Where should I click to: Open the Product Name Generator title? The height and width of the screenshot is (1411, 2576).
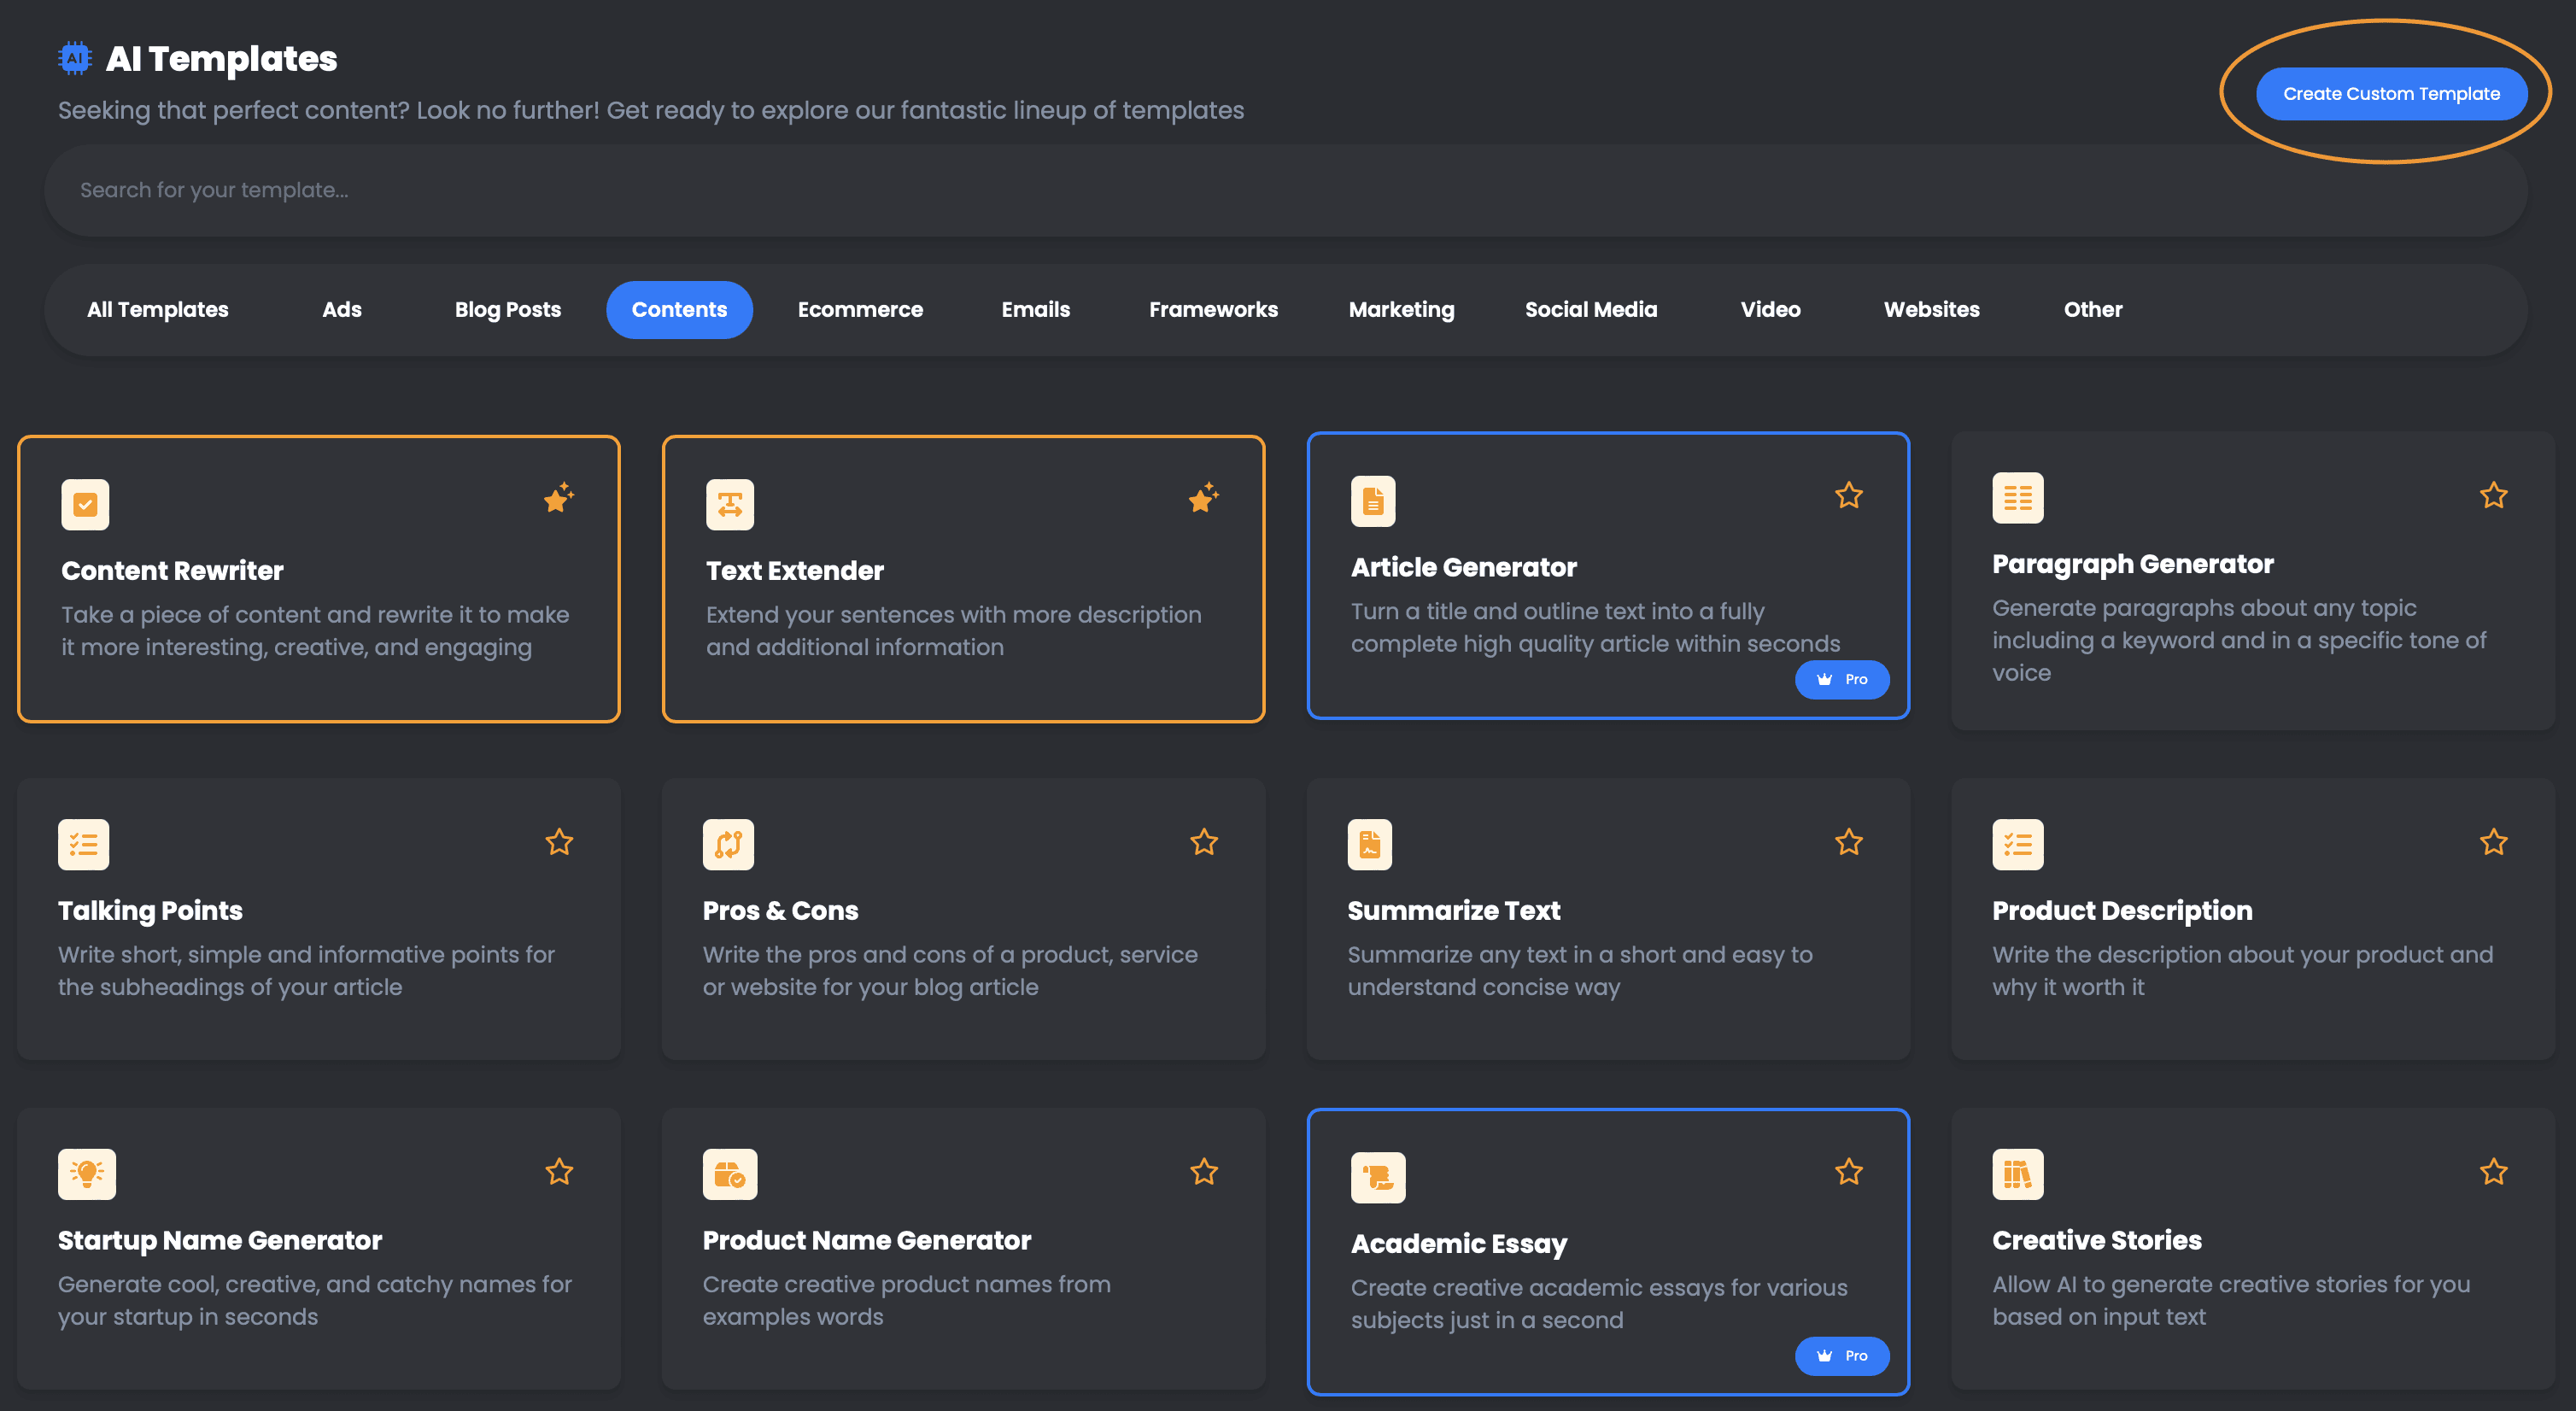(866, 1241)
